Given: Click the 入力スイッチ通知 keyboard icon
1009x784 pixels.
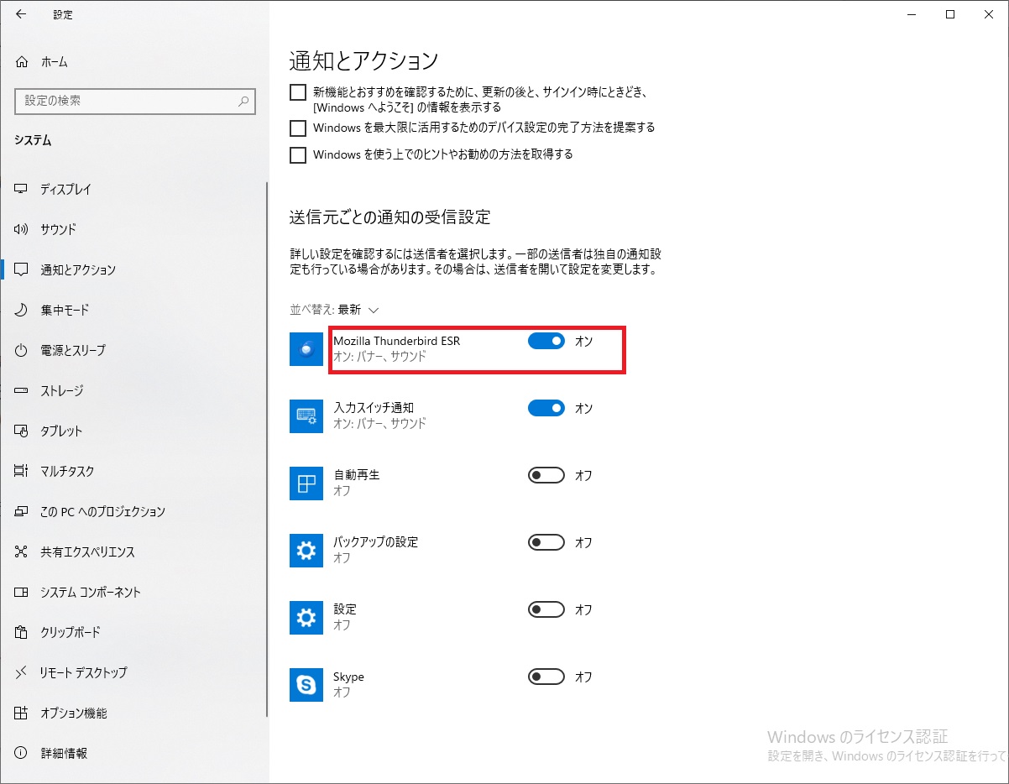Looking at the screenshot, I should 306,416.
